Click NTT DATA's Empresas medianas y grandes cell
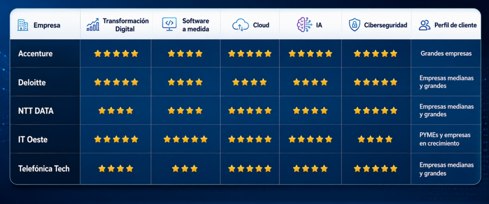Viewport: 489px width, 204px height. 446,111
